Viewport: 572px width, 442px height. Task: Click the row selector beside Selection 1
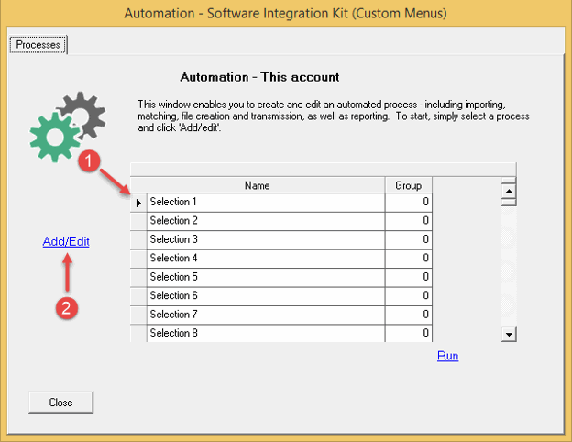click(x=138, y=203)
